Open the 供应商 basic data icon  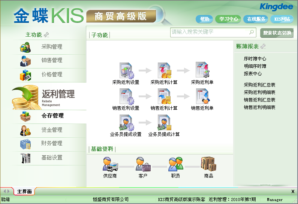pos(111,164)
